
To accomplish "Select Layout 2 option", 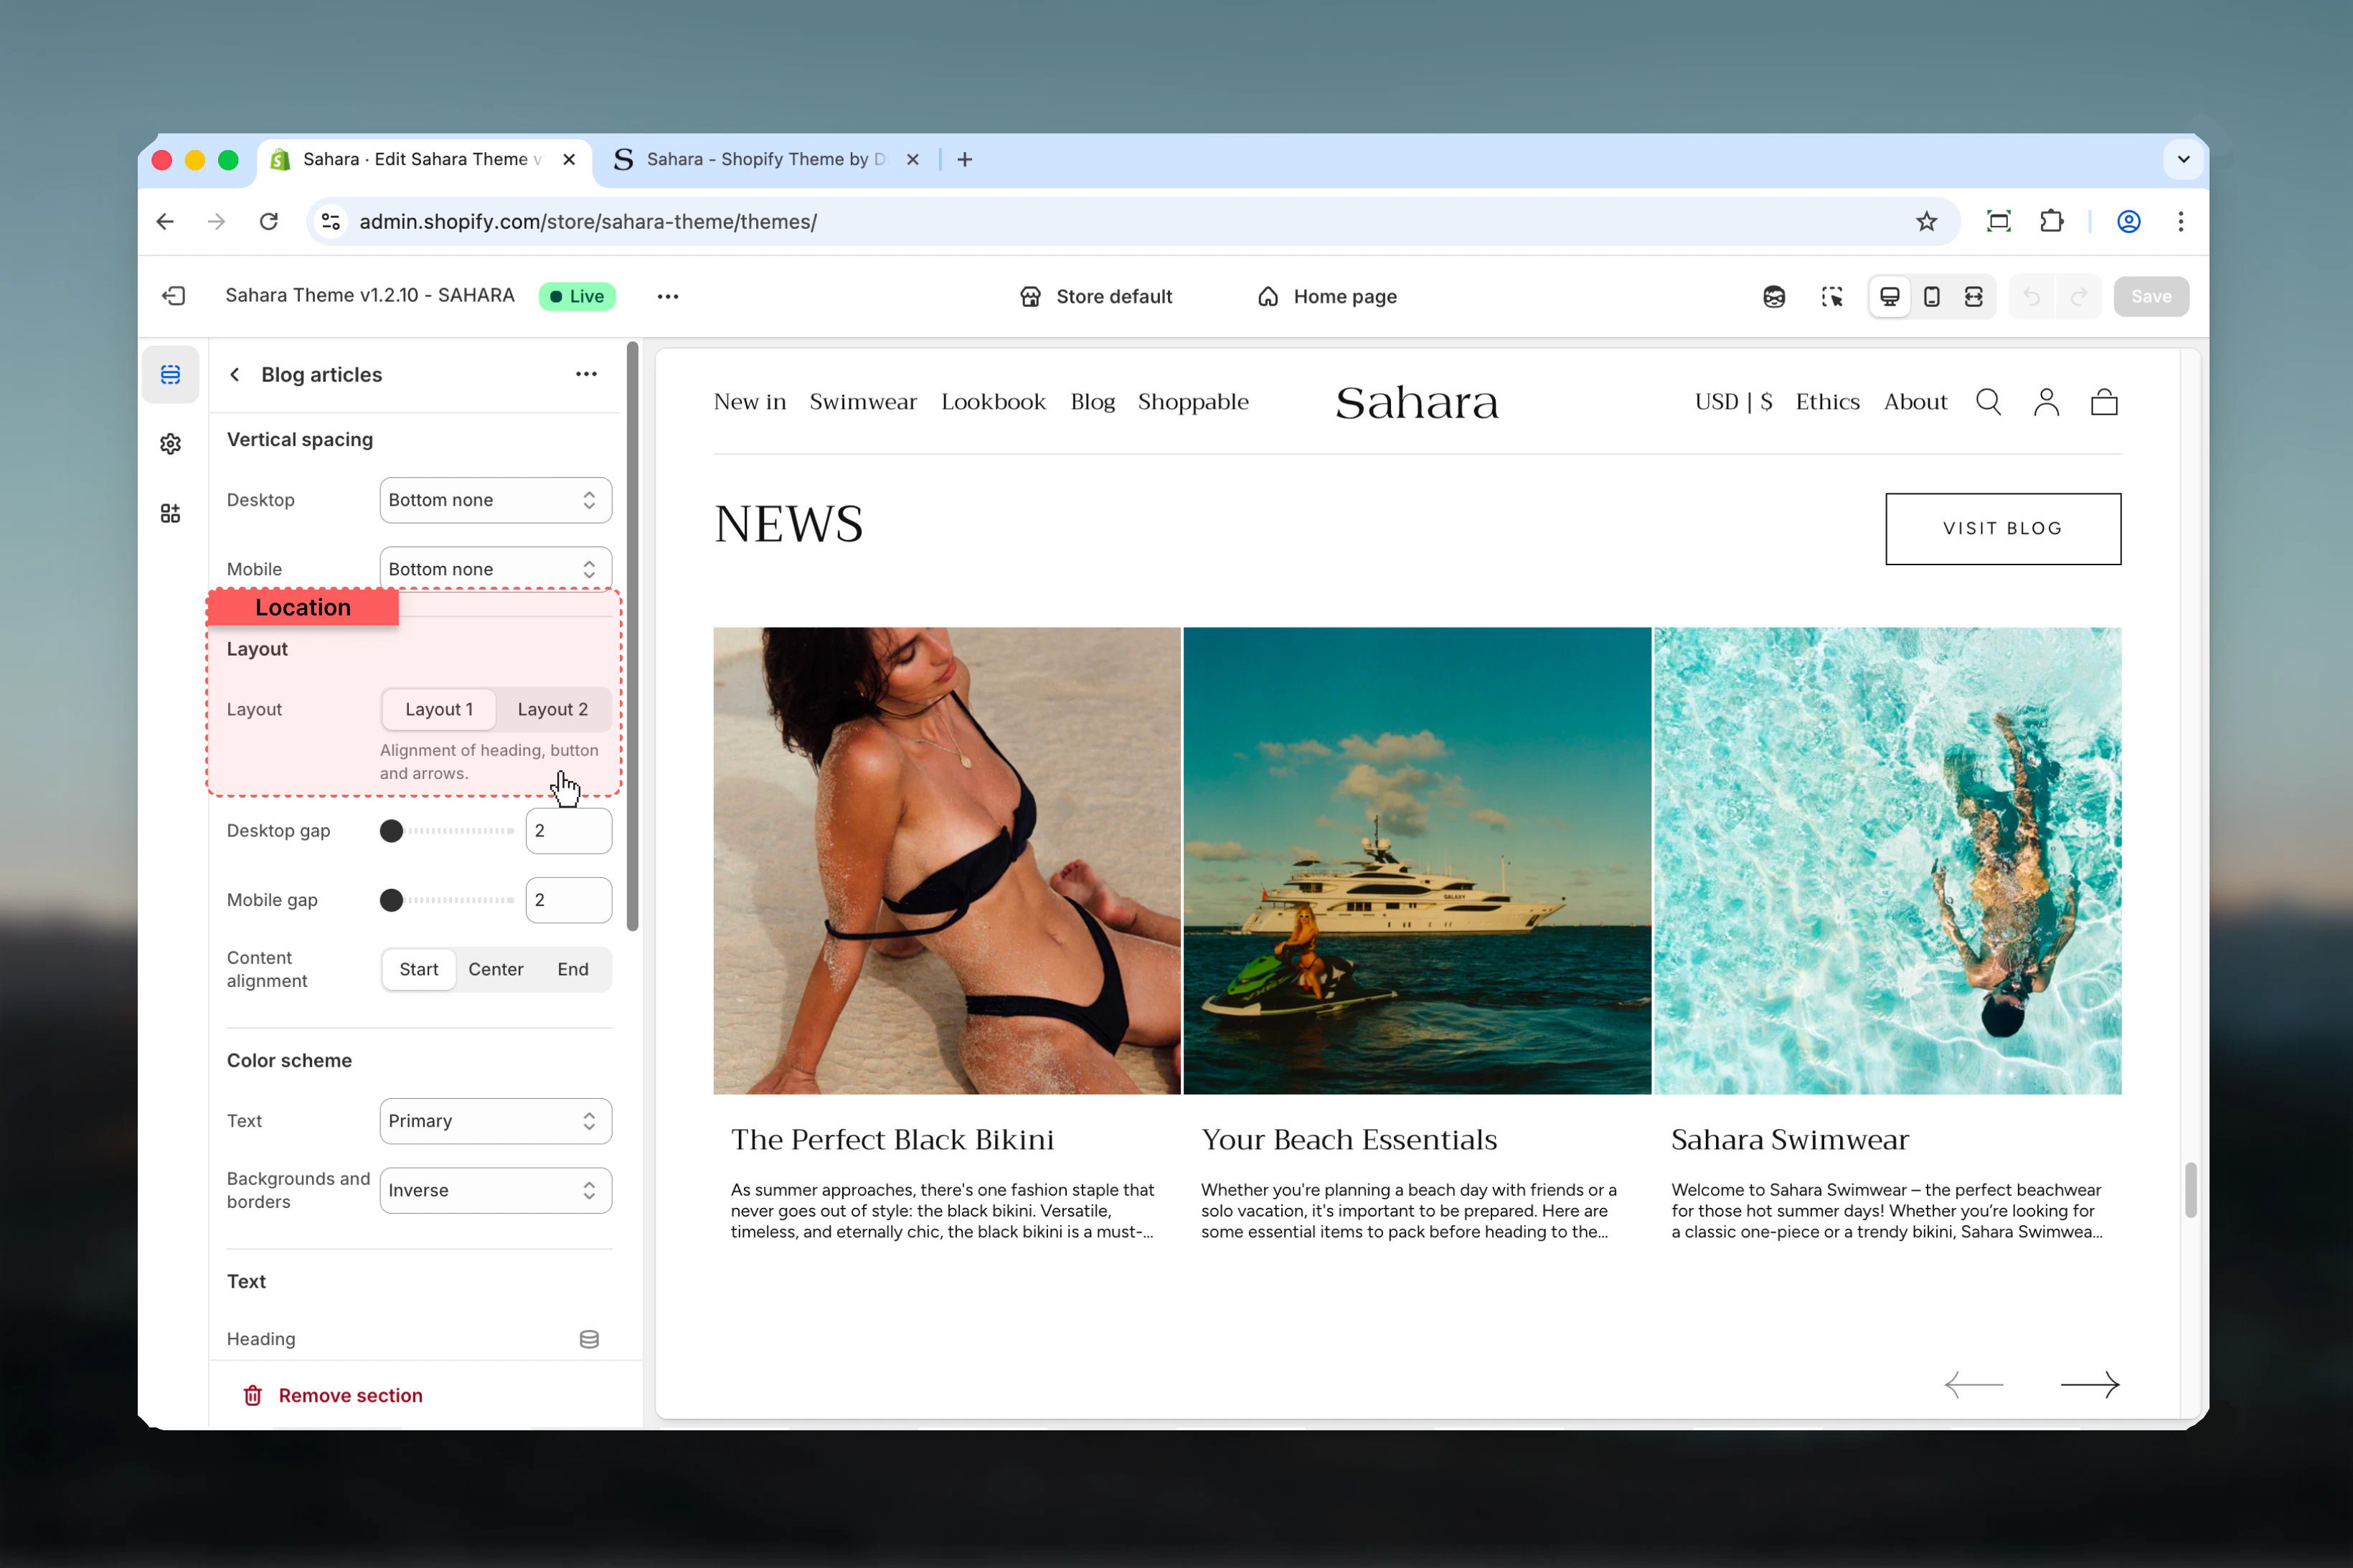I will pos(553,709).
